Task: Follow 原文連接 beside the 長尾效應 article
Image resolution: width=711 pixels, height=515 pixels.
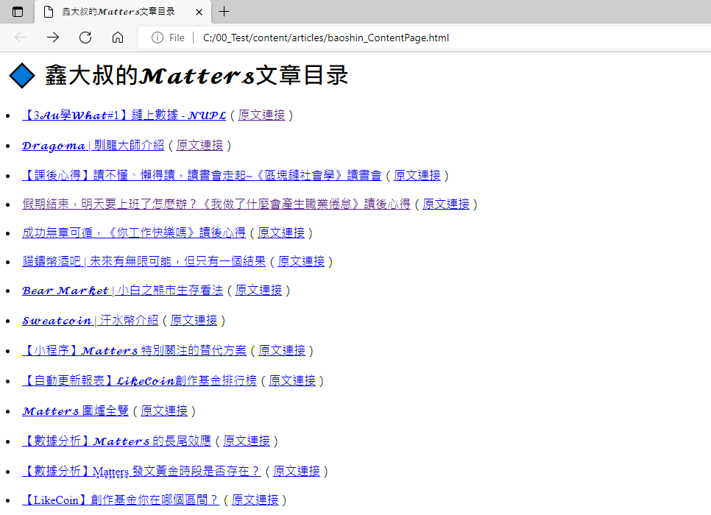Action: pos(247,441)
